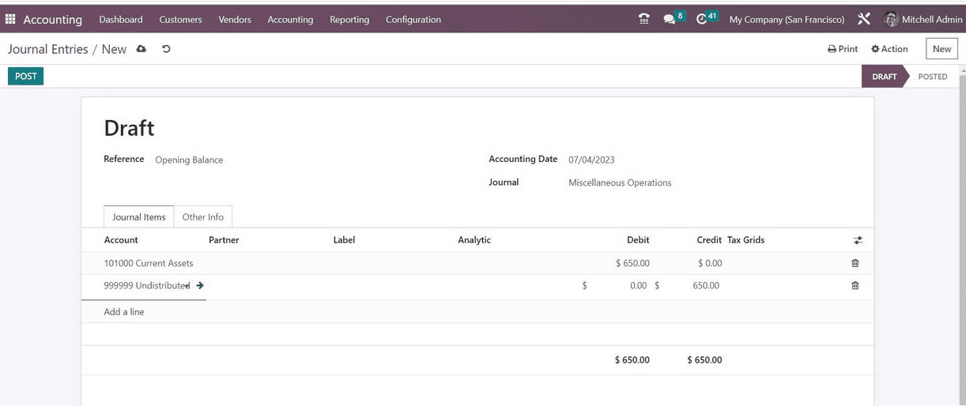Open the Action dropdown menu
Viewport: 966px width, 406px height.
point(889,49)
